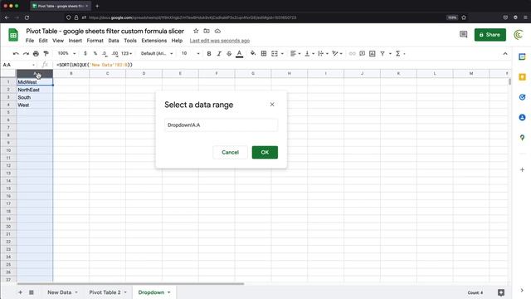
Task: Open Maps in the side panel
Action: (522, 138)
